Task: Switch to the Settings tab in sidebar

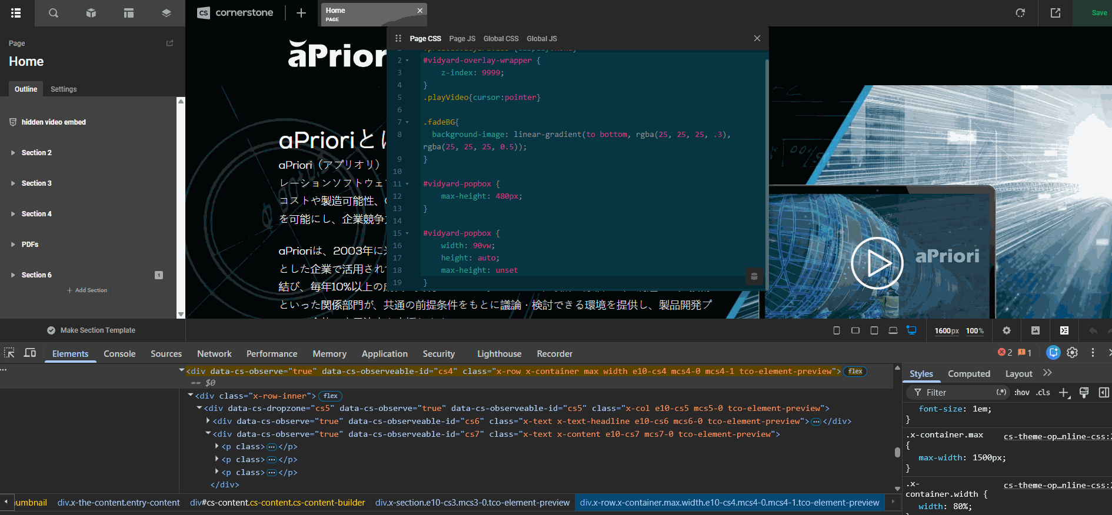Action: (64, 89)
